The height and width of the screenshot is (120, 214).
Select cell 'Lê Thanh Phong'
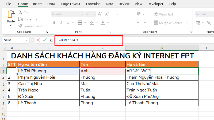coord(162,103)
